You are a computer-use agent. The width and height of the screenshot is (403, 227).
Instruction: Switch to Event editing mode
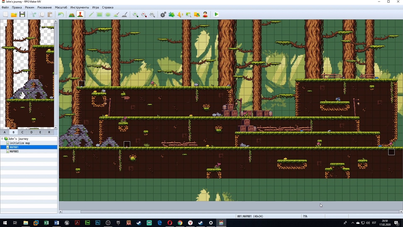pos(80,15)
